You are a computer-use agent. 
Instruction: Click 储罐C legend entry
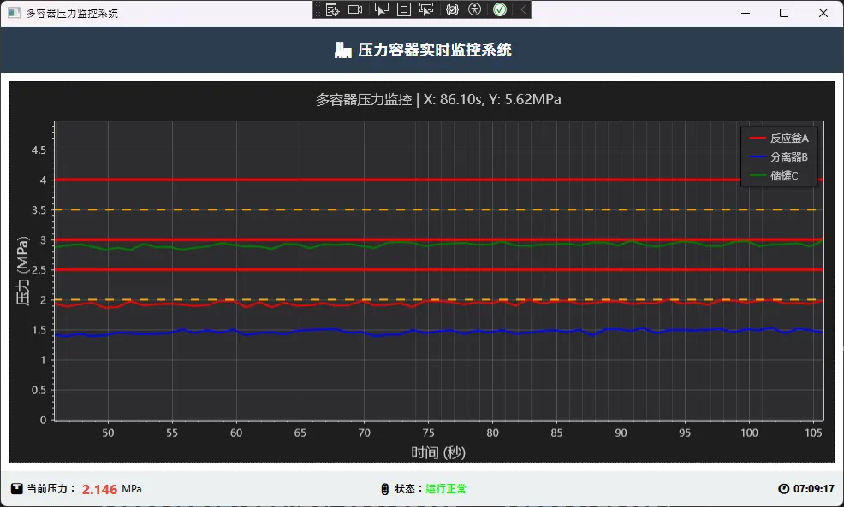coord(783,175)
